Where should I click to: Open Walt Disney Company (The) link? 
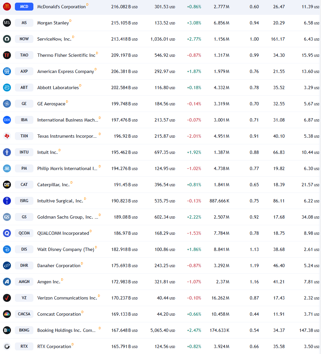tap(66, 249)
